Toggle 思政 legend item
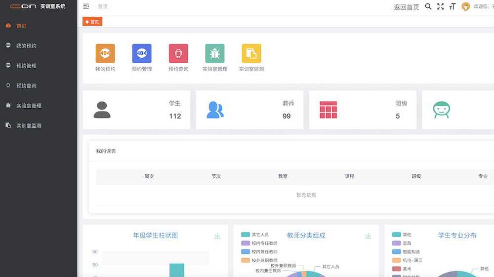Screen dimensions: 494x277 (x=402, y=243)
